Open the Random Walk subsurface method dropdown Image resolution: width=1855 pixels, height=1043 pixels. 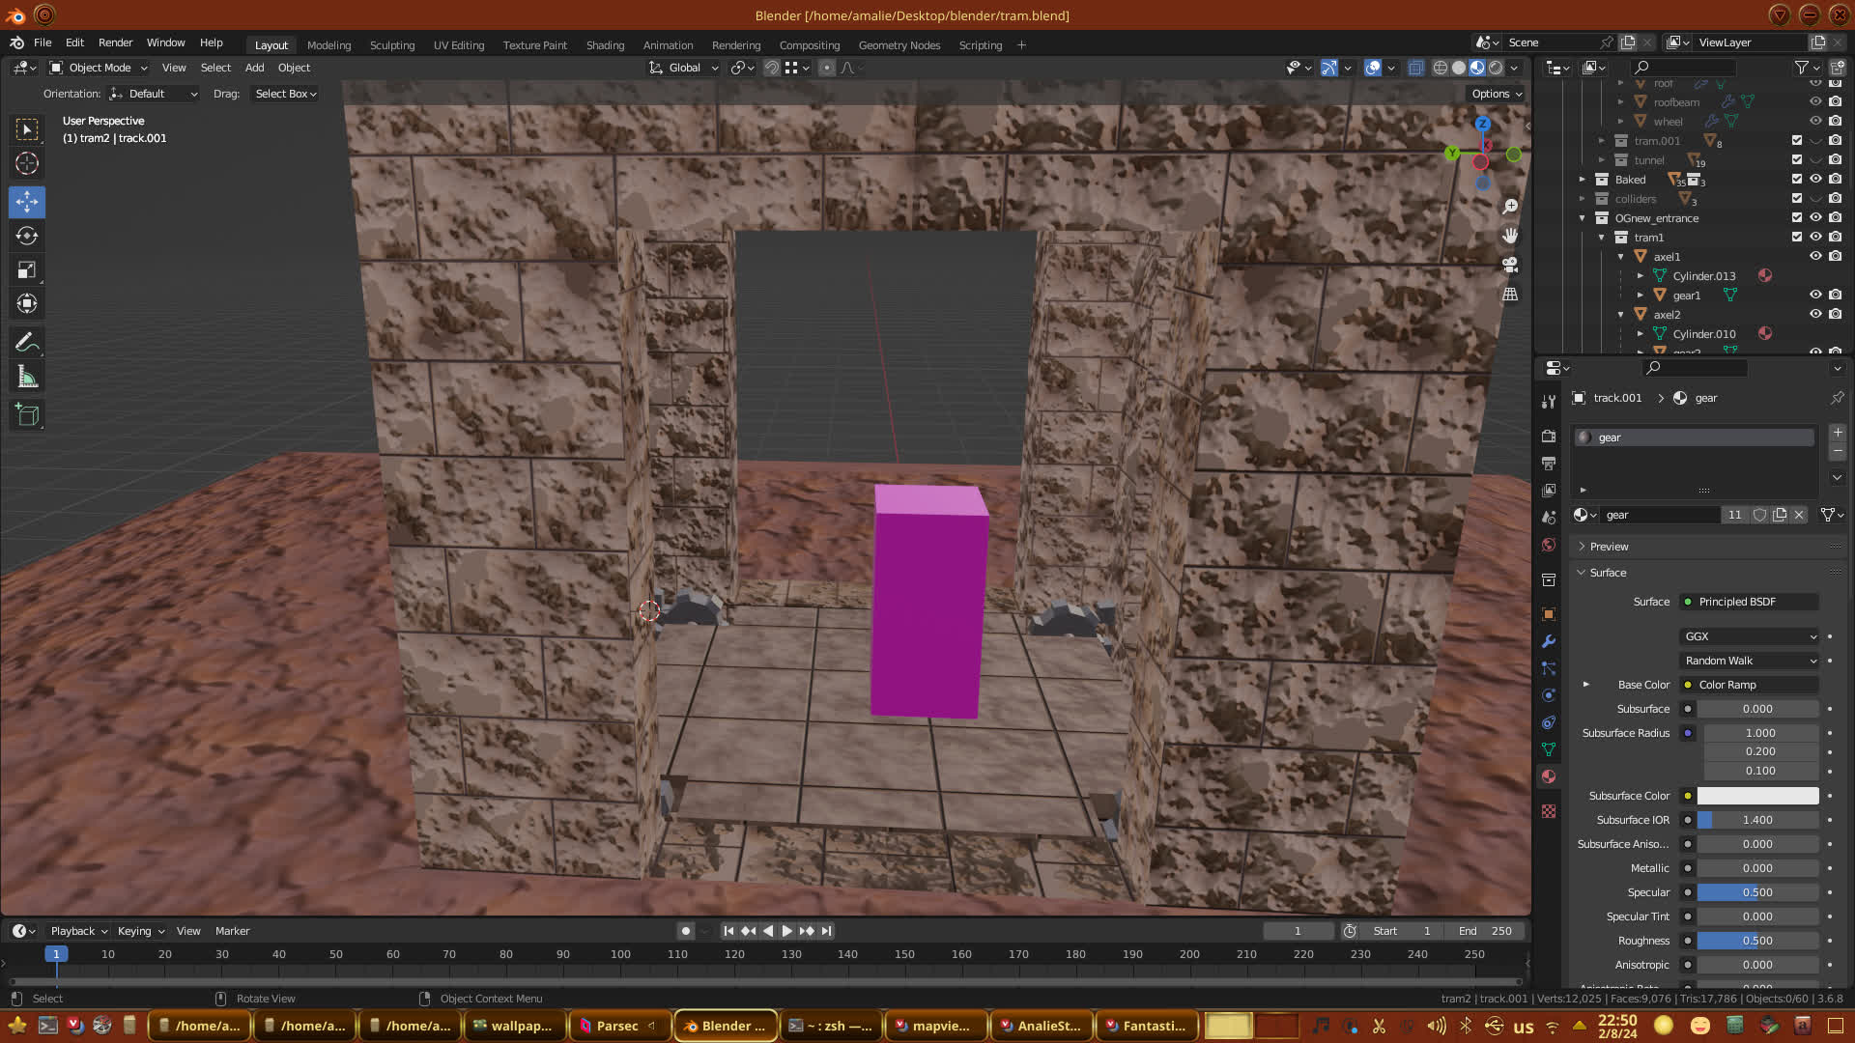pos(1750,661)
